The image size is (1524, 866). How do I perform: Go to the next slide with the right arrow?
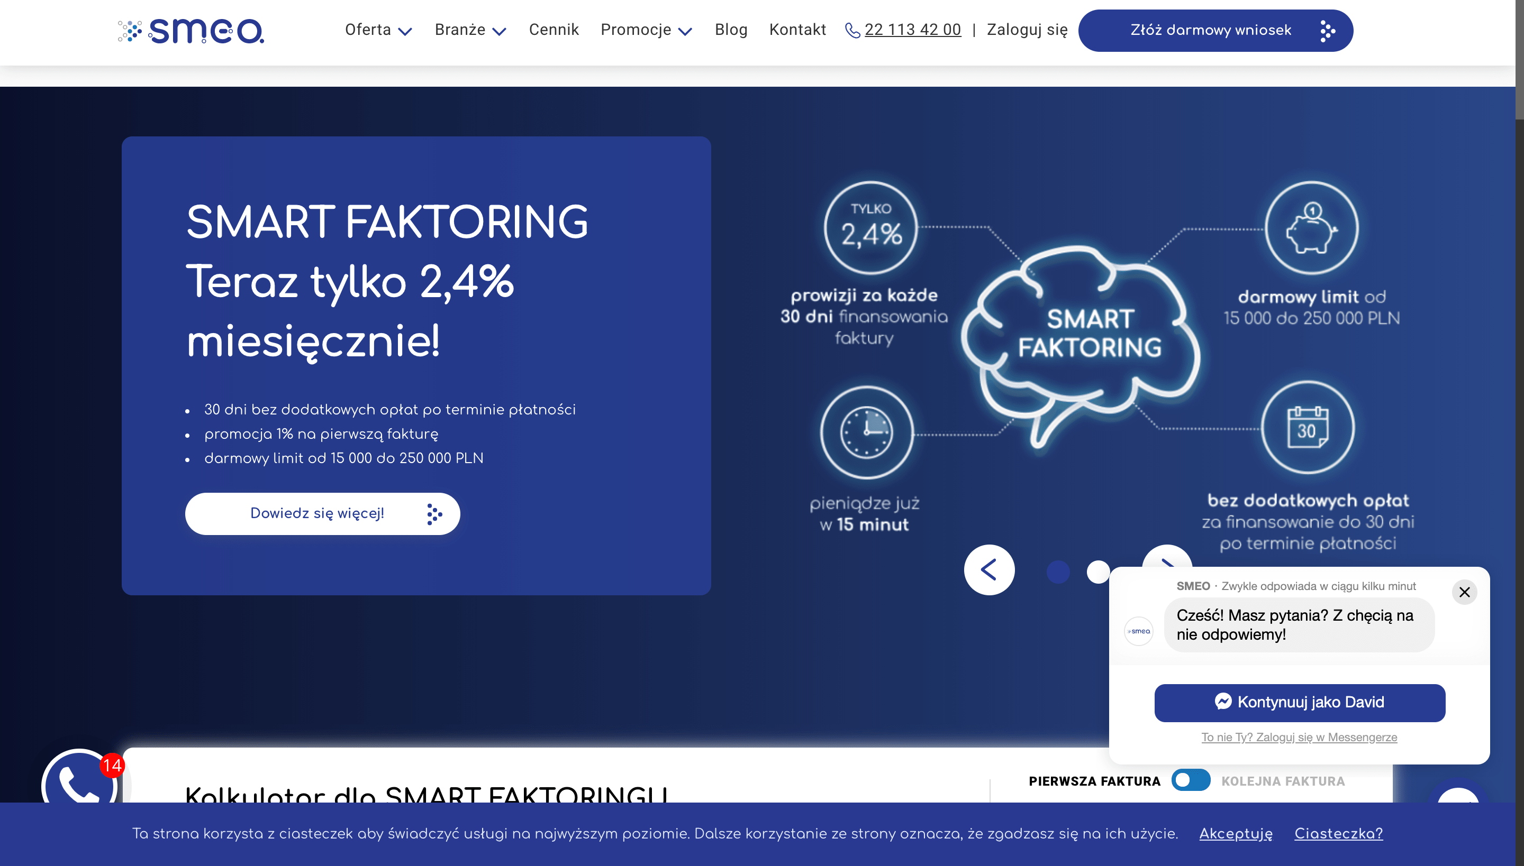tap(1167, 557)
